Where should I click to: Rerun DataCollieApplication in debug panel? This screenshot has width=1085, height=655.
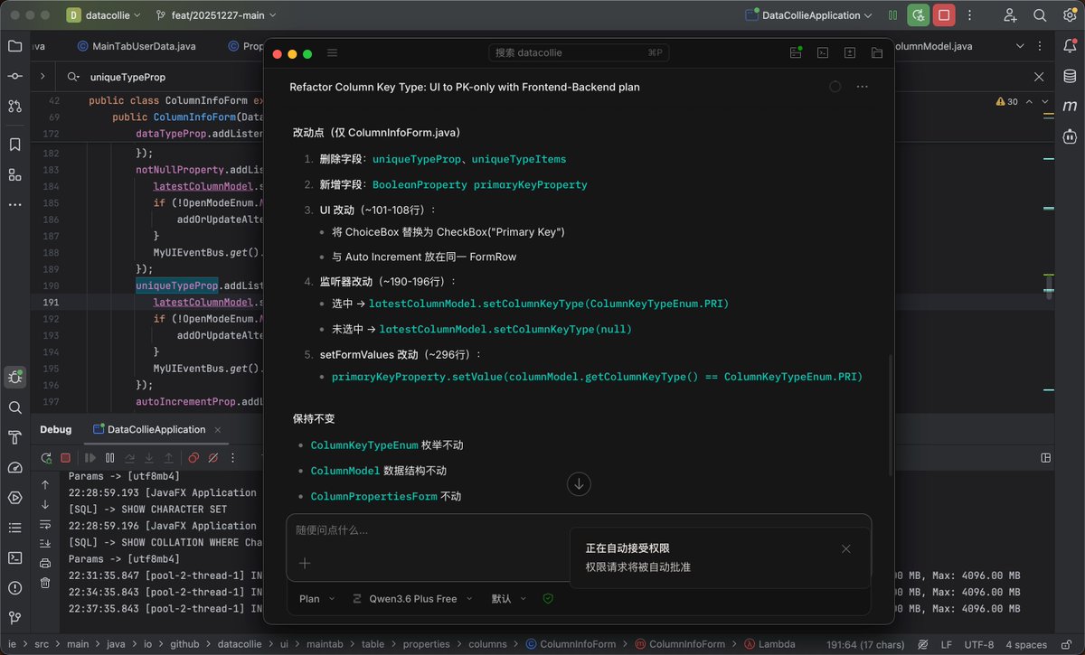[x=46, y=458]
